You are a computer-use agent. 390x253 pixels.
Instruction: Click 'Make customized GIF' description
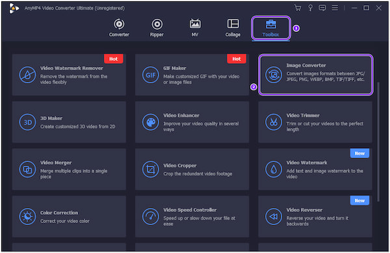coord(201,79)
